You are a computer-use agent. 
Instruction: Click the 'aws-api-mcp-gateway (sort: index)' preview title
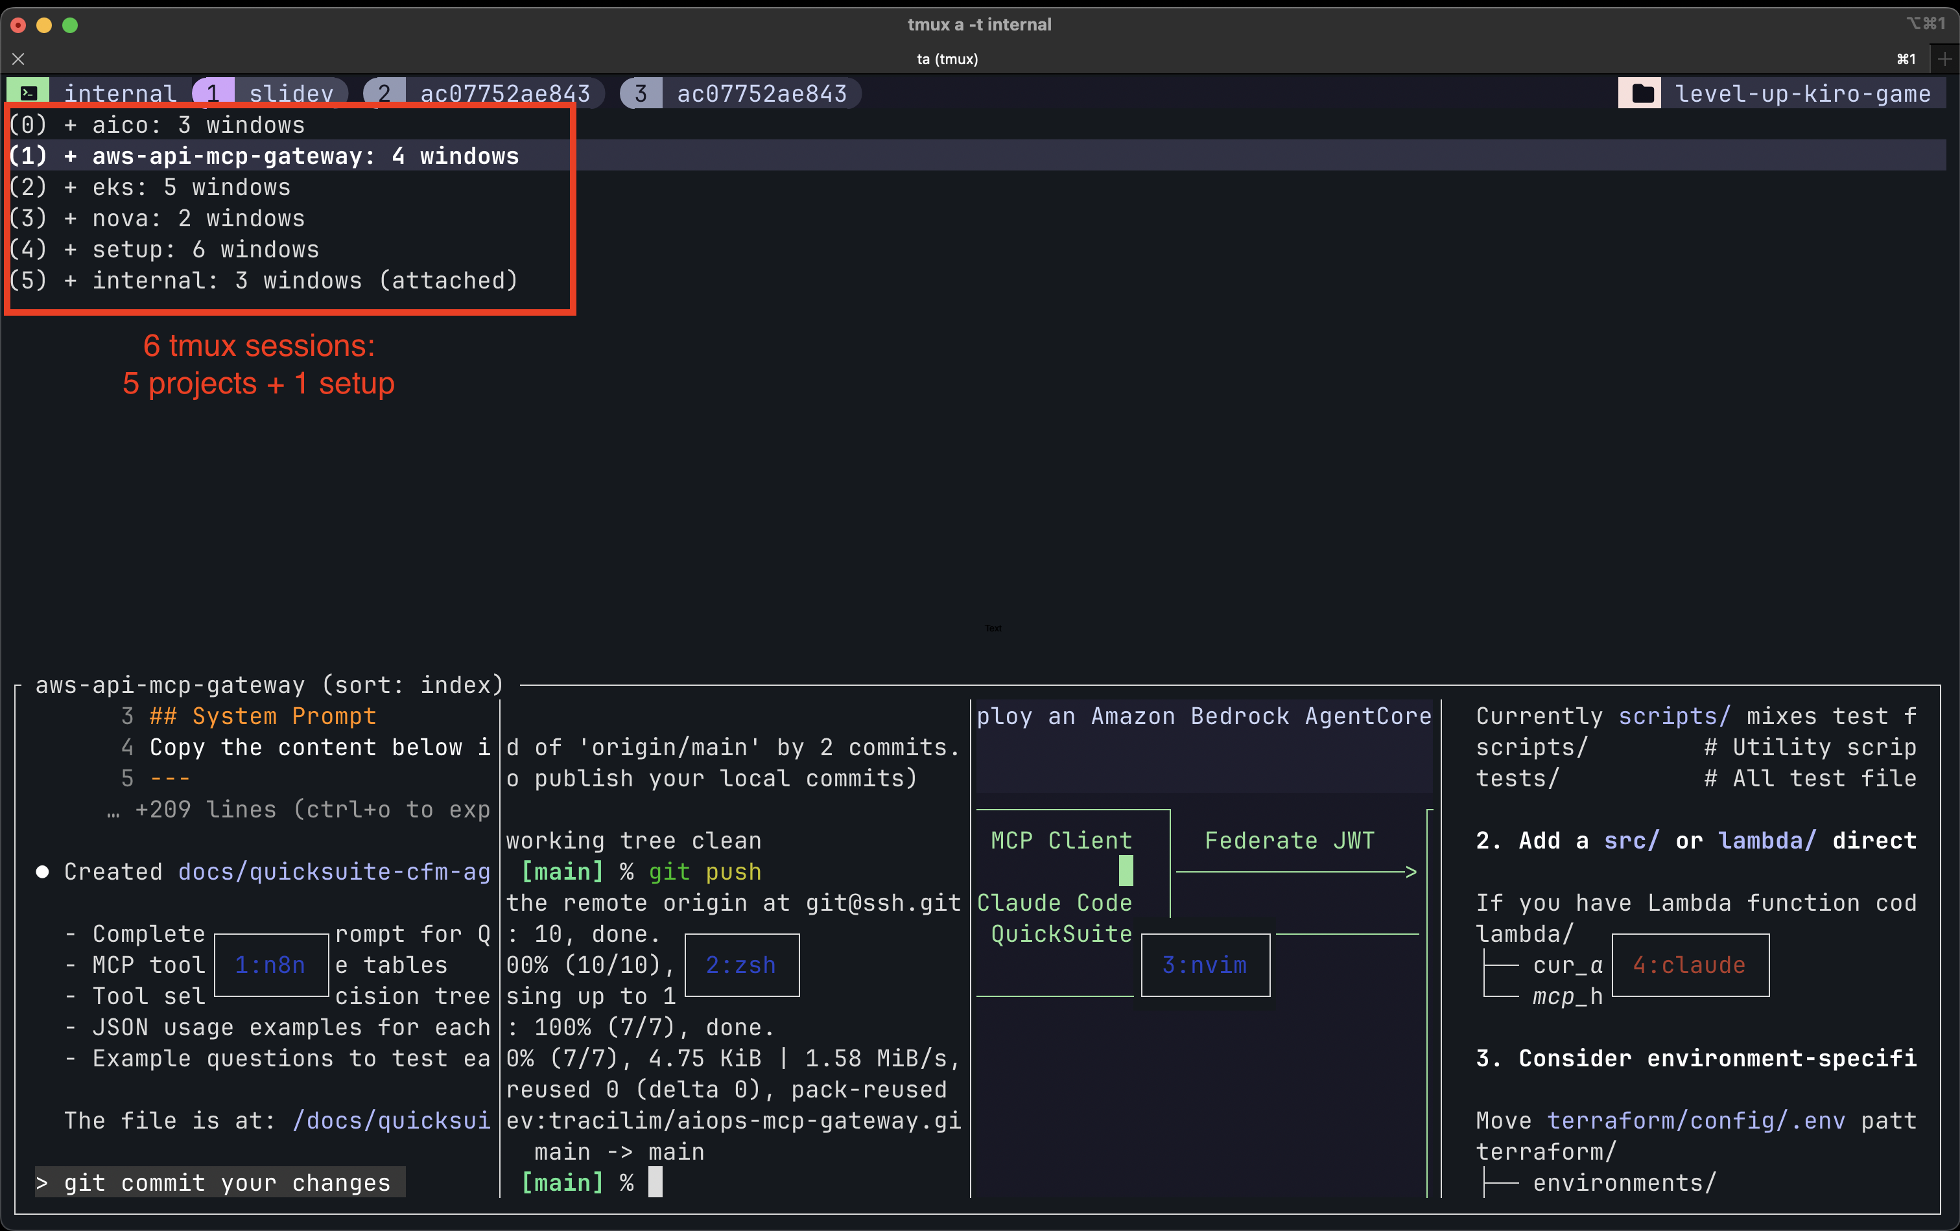point(270,685)
